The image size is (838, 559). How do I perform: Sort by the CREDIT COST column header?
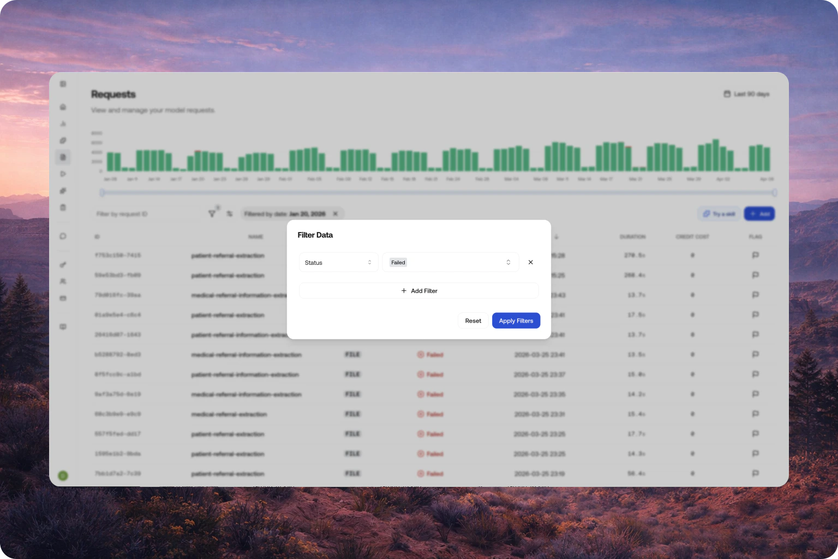[x=692, y=237]
